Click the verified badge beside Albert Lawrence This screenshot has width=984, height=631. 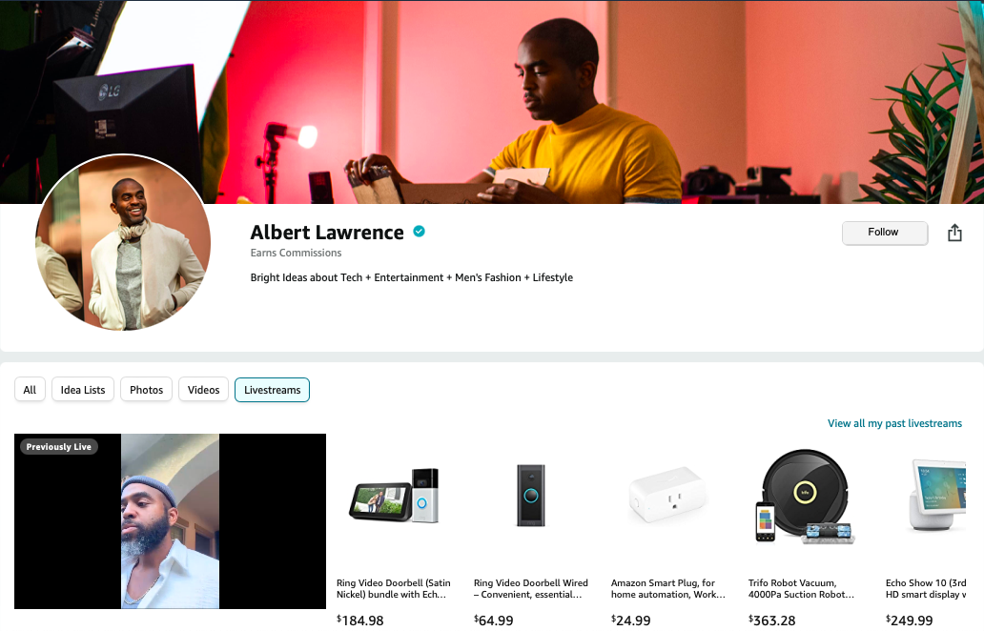click(420, 232)
